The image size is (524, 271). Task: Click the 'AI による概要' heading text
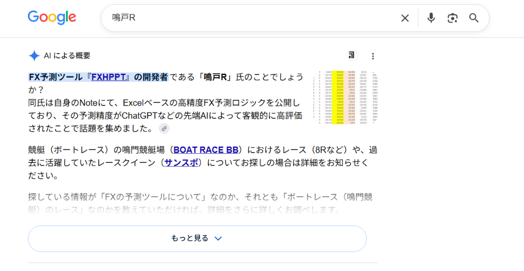coord(67,56)
